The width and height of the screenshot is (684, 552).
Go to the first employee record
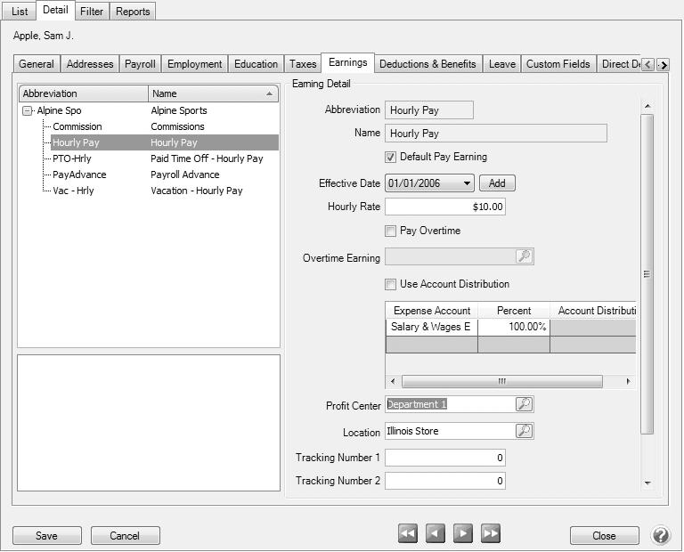pos(408,534)
